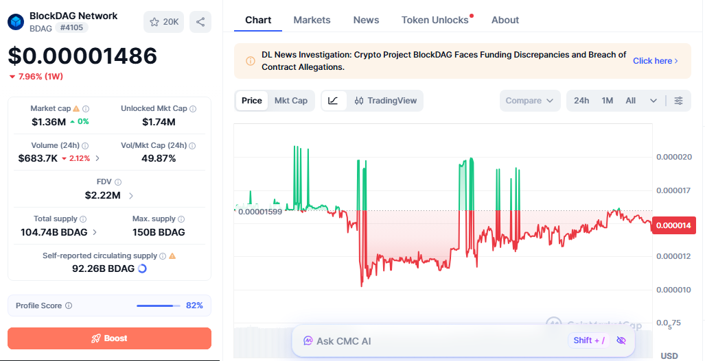This screenshot has height=361, width=705.
Task: Set chart range to 24h
Action: [x=581, y=101]
